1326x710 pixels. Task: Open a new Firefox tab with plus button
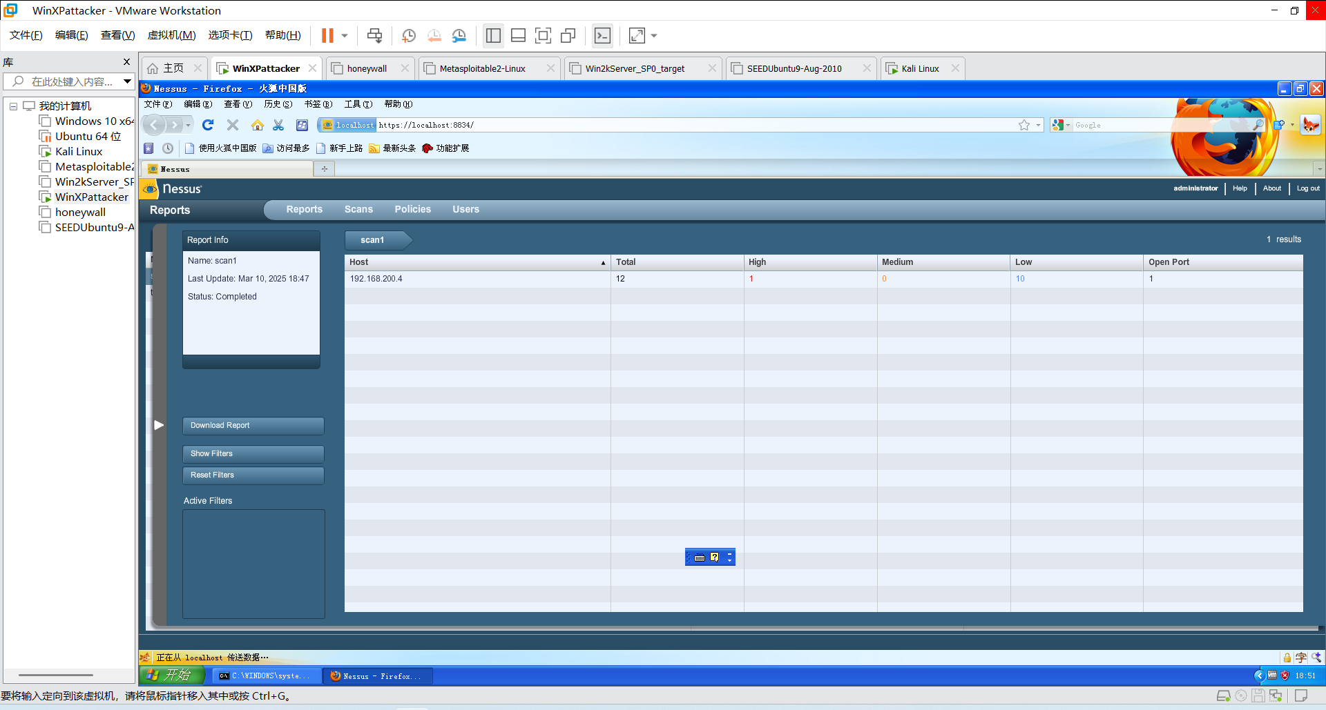tap(324, 168)
